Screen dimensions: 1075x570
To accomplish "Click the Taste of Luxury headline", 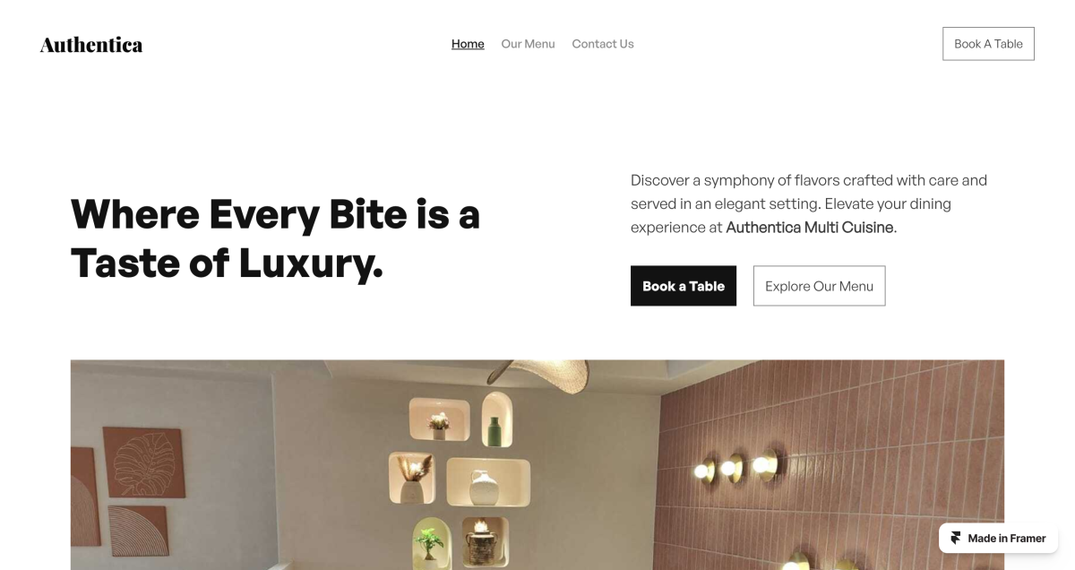I will pyautogui.click(x=276, y=237).
